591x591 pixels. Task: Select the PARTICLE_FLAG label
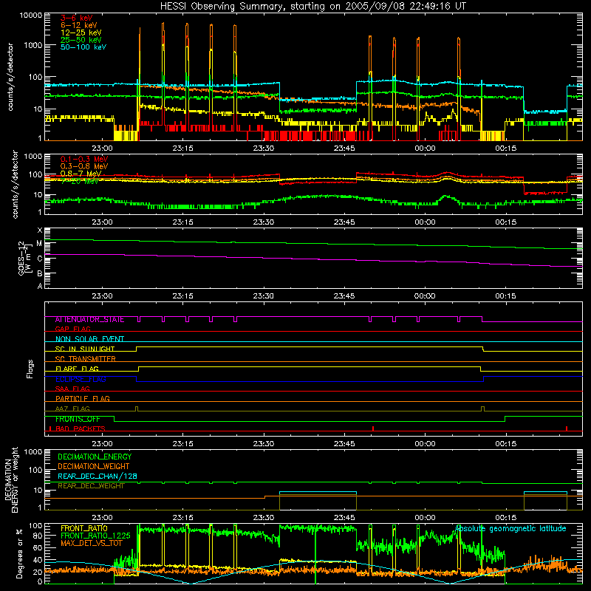pyautogui.click(x=83, y=398)
